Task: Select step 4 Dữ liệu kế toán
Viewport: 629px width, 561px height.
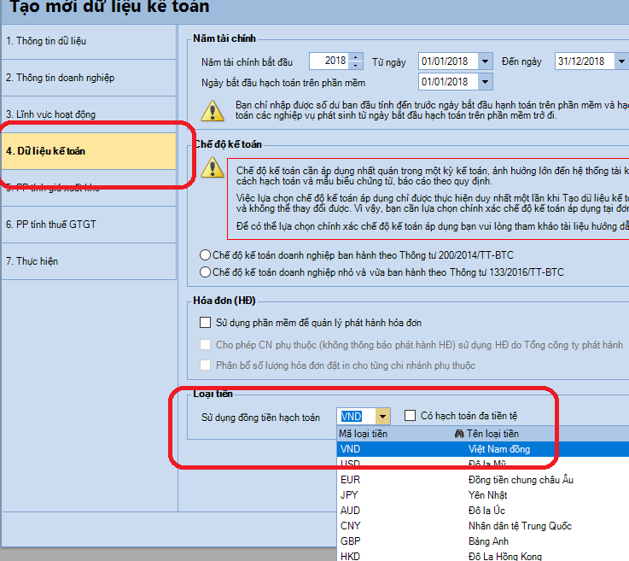Action: coord(89,151)
